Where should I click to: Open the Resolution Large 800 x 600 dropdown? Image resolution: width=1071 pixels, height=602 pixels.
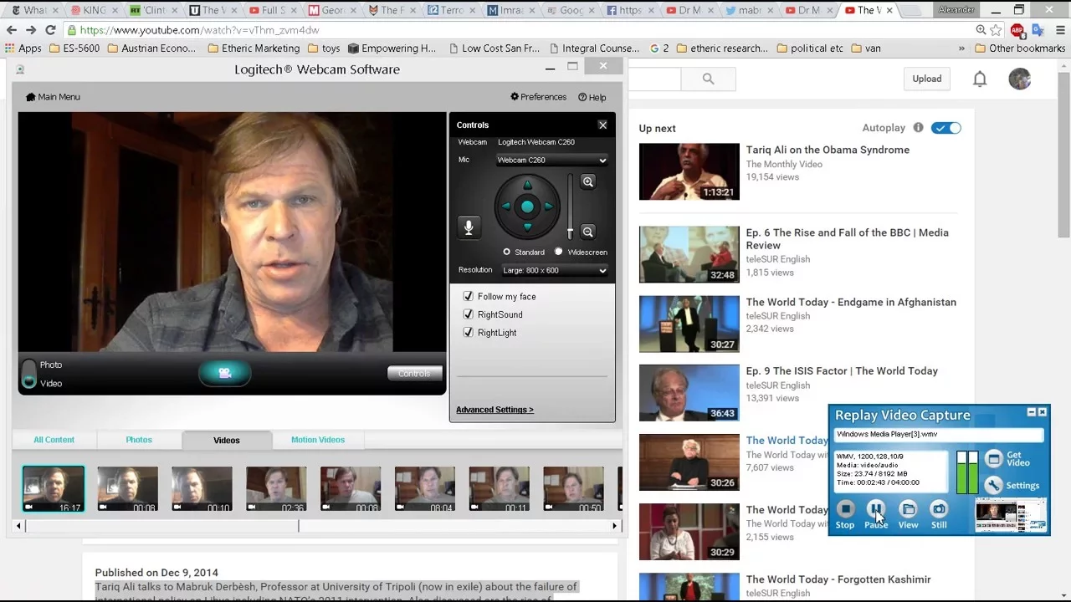[555, 270]
